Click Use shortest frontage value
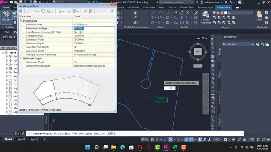This screenshot has height=152, width=271. 85,54
